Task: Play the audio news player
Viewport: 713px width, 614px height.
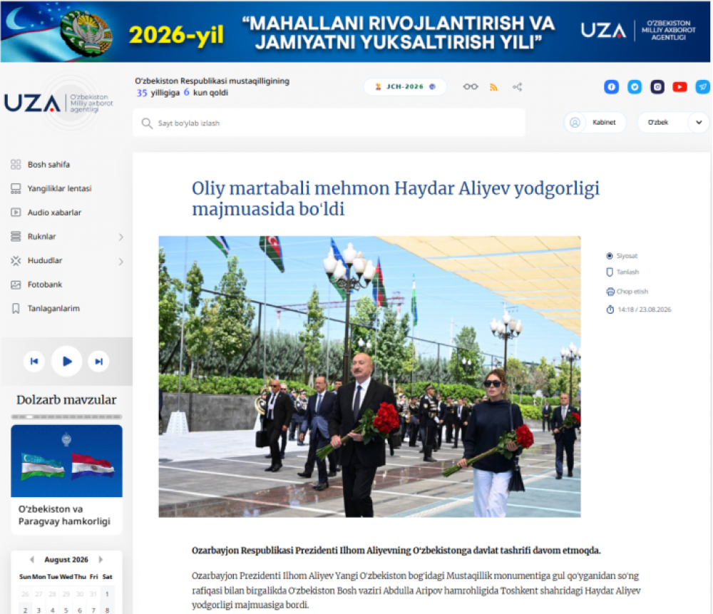Action: point(66,362)
